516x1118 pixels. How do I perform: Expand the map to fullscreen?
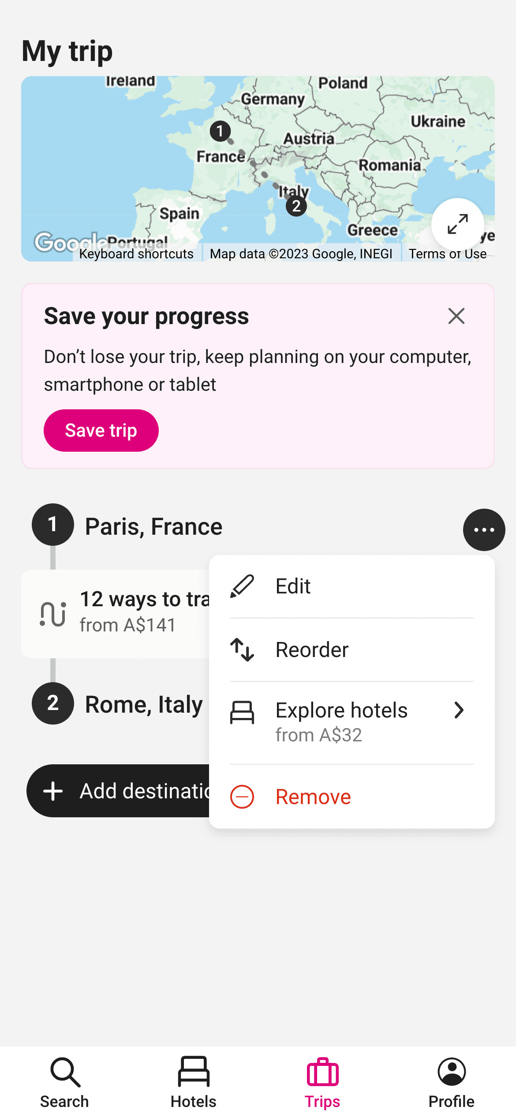457,224
